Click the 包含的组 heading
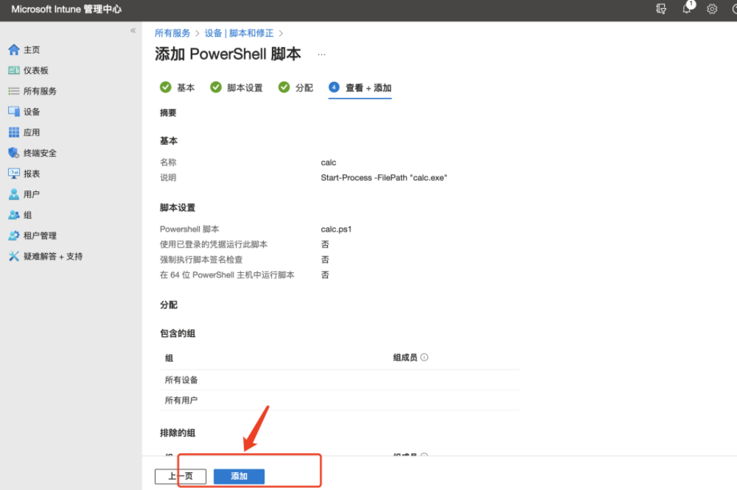 coord(178,333)
